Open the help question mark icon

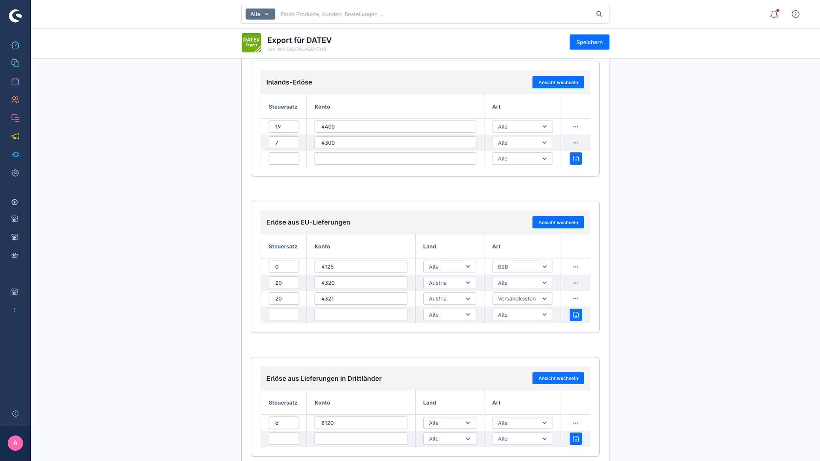tap(795, 14)
